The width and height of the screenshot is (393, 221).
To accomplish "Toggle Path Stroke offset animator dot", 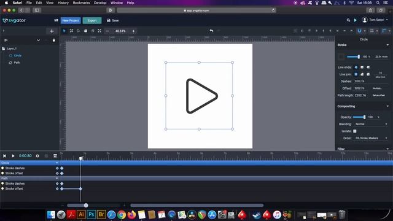I will (2, 188).
